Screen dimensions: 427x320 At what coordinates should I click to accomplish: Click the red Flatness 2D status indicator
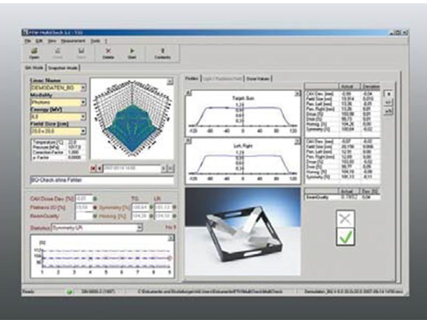[95, 207]
